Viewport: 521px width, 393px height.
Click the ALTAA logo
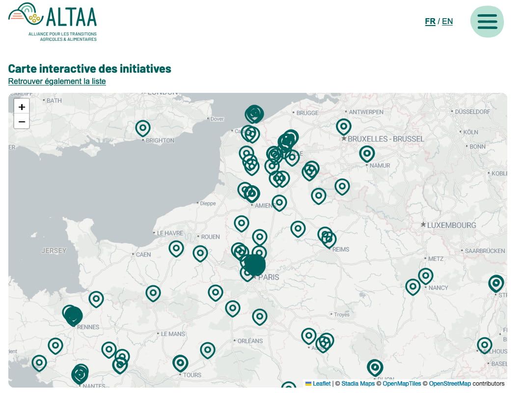pos(53,22)
